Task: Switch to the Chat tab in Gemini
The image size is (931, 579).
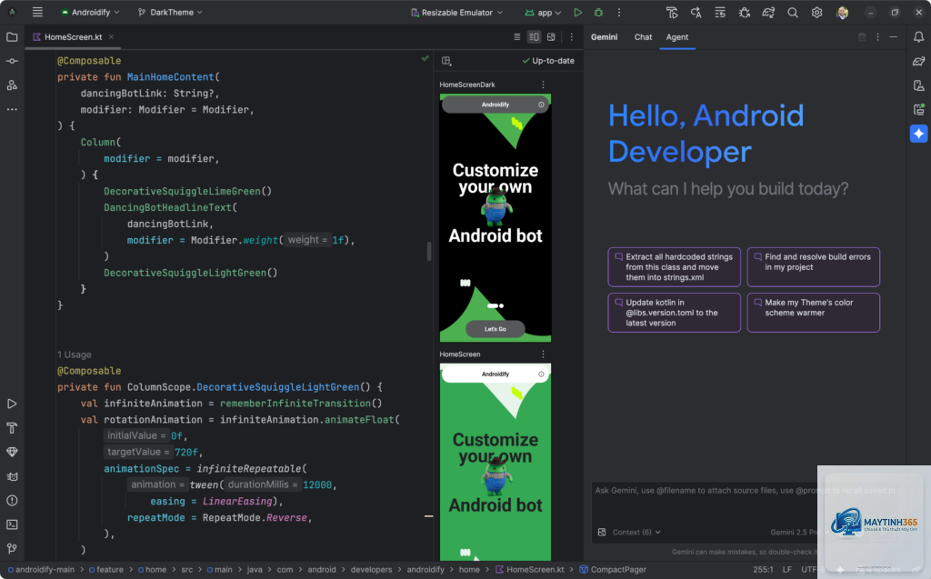Action: [643, 37]
